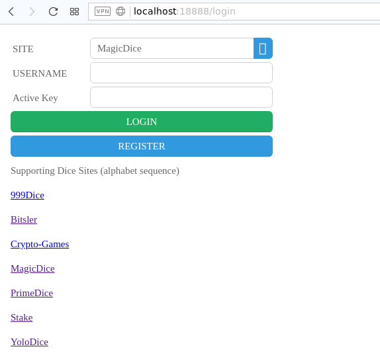Viewport: 380px width, 357px height.
Task: Open the 999Dice link
Action: pyautogui.click(x=27, y=195)
